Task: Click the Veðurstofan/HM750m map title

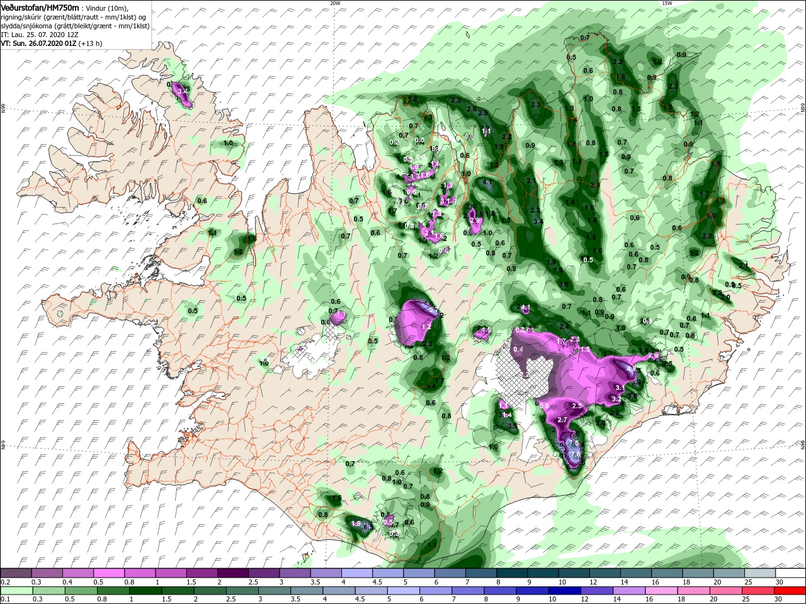Action: [40, 7]
